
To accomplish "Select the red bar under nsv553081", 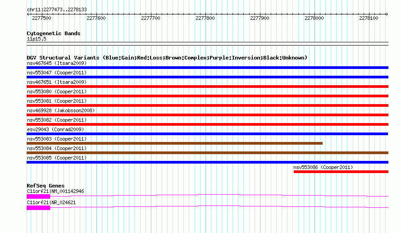I will click(207, 105).
